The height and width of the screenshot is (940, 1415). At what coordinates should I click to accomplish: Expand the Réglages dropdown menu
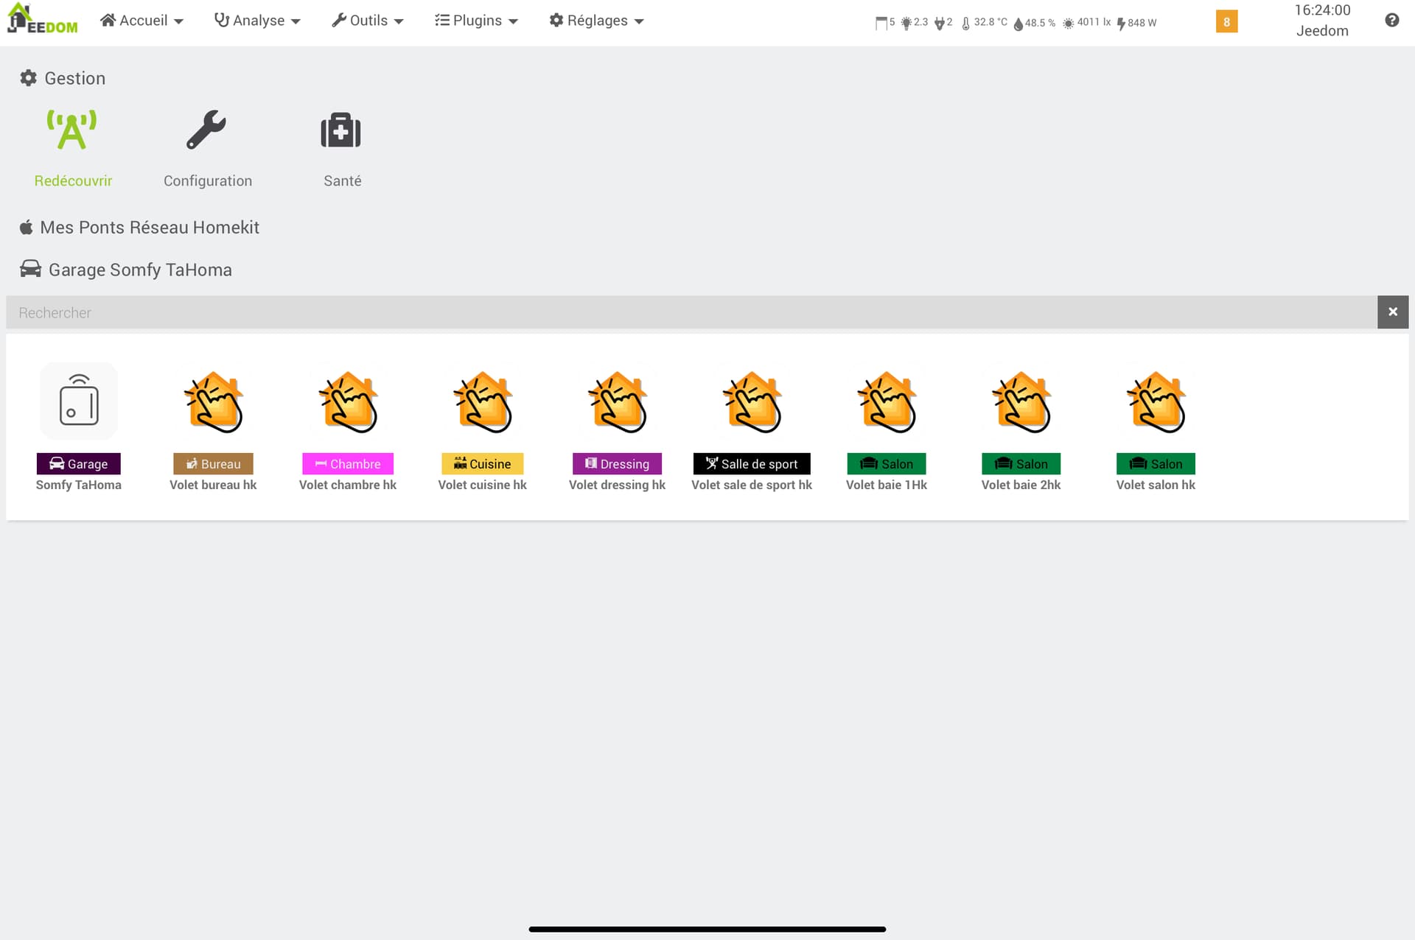596,21
